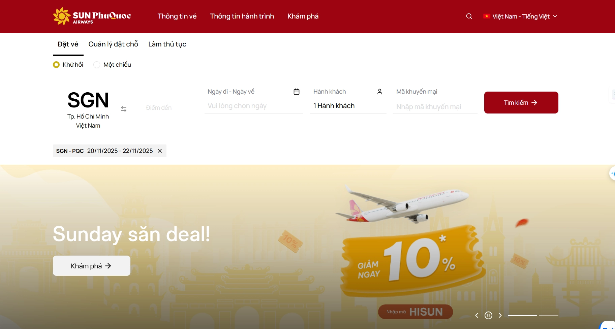Swap origin and destination airports icon
The image size is (615, 329).
(124, 109)
